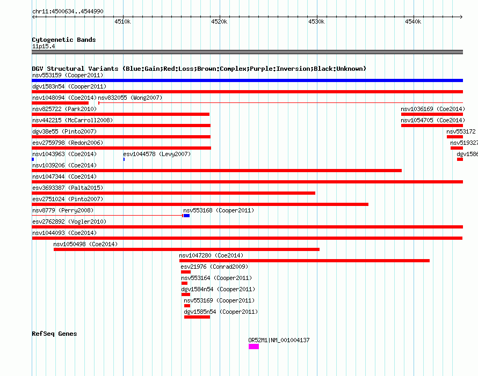Click the dgv1584n54 (Cooper2011) label
The image size is (478, 376).
click(x=218, y=289)
